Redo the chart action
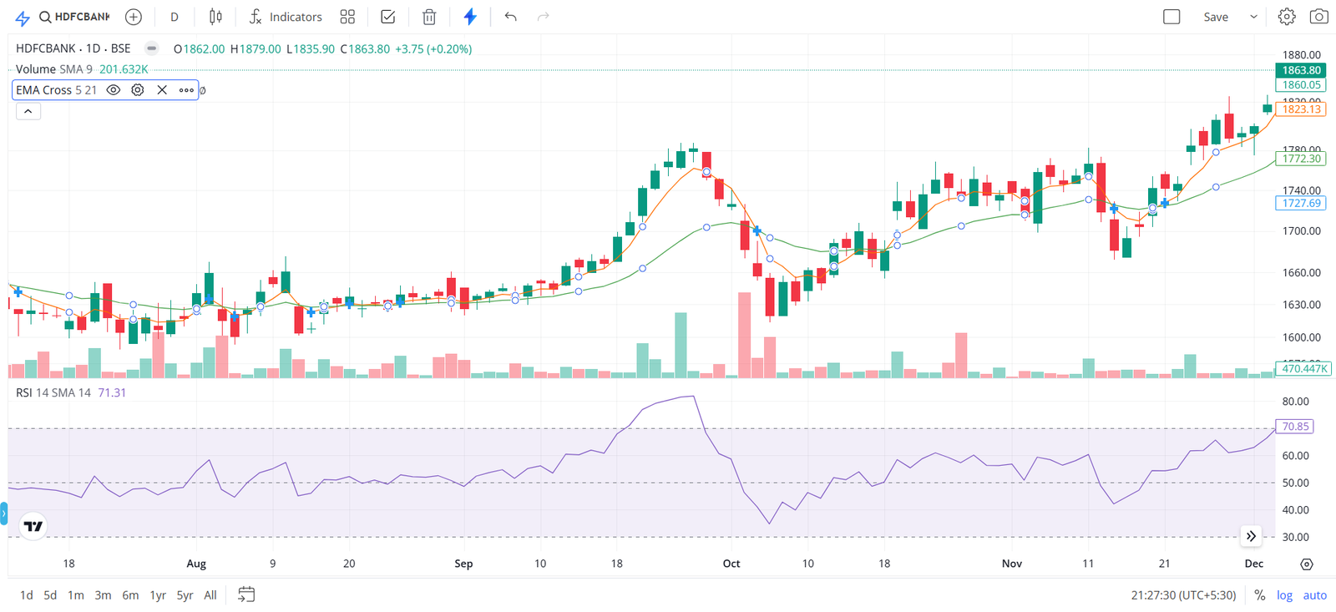The image size is (1336, 612). [544, 17]
